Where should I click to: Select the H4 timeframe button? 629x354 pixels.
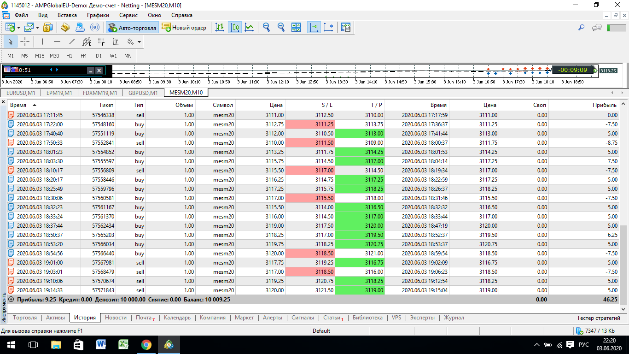tap(83, 56)
